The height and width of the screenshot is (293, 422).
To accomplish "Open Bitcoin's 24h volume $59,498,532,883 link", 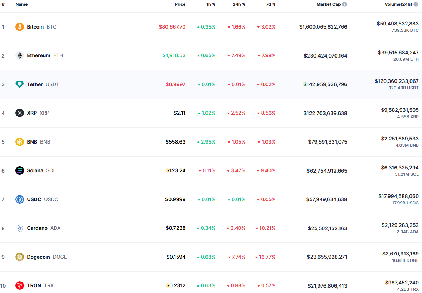I will (397, 24).
